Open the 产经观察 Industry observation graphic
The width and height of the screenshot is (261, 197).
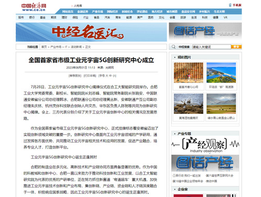205,145
